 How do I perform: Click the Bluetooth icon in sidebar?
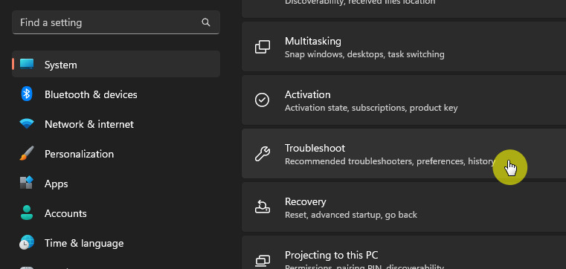(x=26, y=94)
